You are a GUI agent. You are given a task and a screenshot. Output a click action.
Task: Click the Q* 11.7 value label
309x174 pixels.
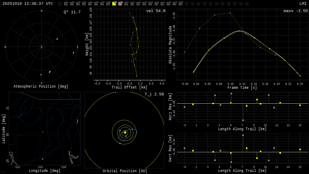tap(72, 12)
